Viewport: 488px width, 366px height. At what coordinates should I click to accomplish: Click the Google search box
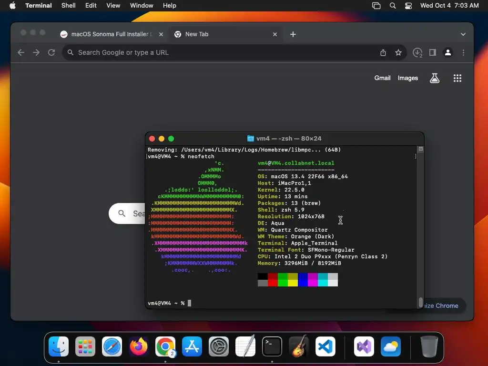[x=128, y=213]
